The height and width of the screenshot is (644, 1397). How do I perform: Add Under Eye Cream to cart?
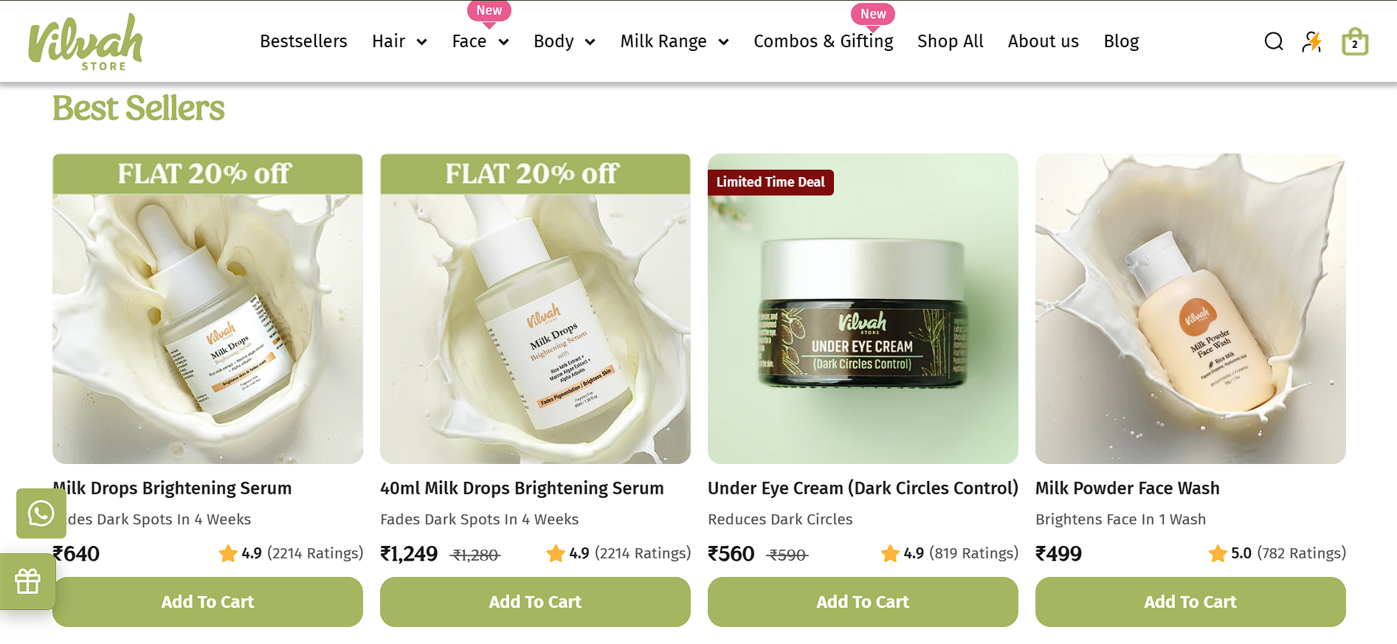(863, 602)
